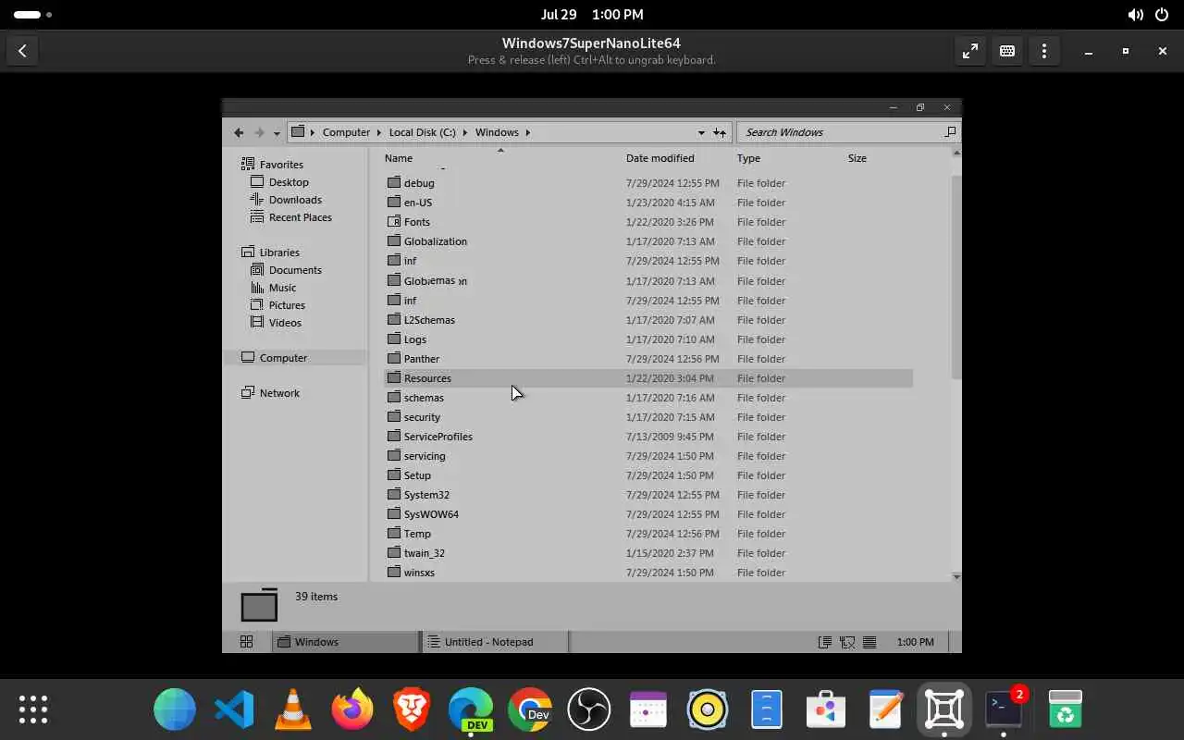The height and width of the screenshot is (740, 1184).
Task: Open the Music library
Action: click(x=282, y=288)
